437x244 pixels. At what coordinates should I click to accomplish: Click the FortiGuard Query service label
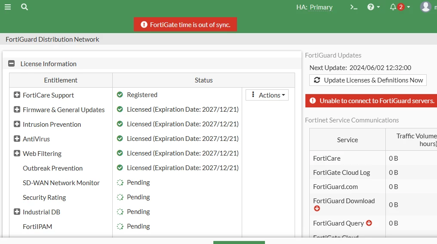(x=339, y=223)
